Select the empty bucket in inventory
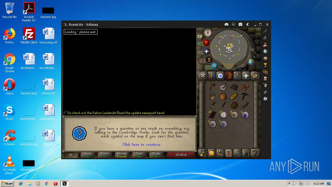The image size is (332, 187). 212,96
